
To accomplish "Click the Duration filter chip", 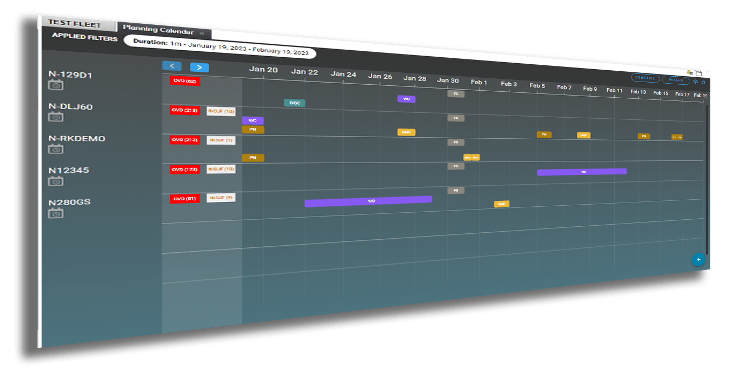I will (x=220, y=47).
